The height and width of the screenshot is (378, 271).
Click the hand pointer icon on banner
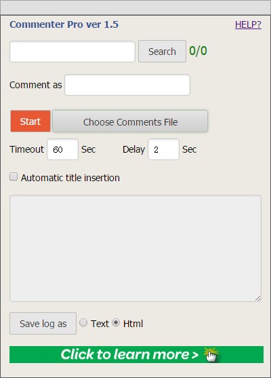click(x=211, y=355)
